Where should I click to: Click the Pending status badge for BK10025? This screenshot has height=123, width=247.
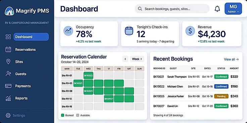[x=221, y=96]
